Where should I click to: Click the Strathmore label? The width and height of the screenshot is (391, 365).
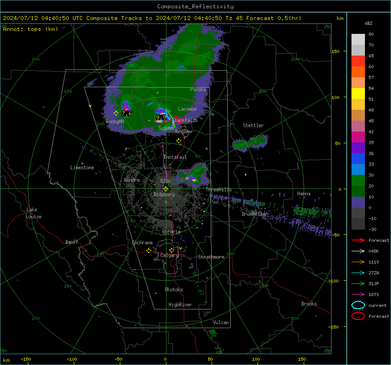click(x=211, y=257)
